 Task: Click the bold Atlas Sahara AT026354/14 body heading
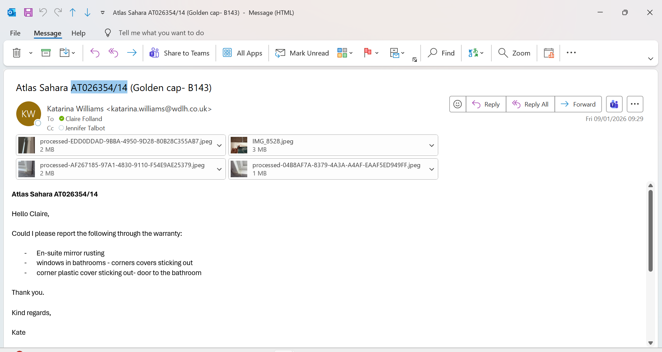(55, 194)
